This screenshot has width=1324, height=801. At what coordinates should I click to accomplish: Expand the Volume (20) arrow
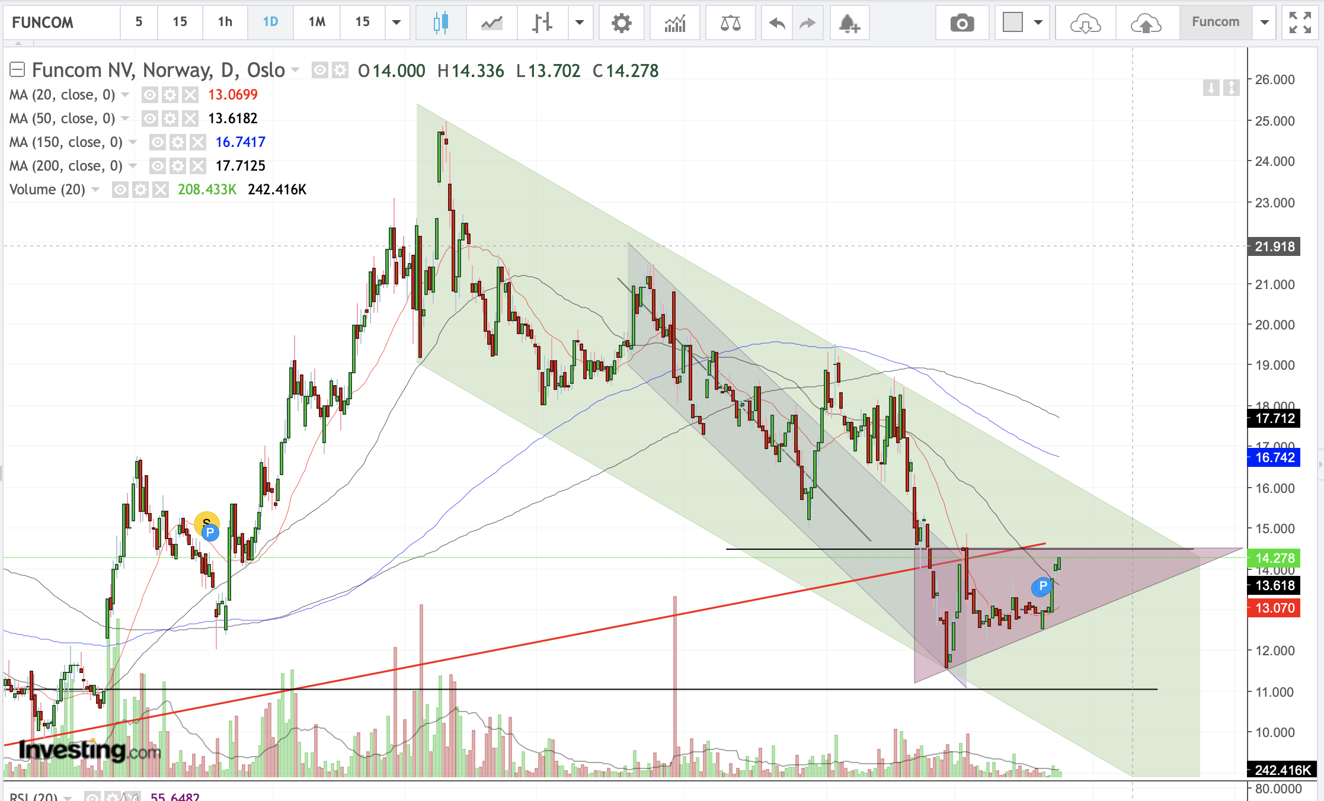click(x=95, y=190)
